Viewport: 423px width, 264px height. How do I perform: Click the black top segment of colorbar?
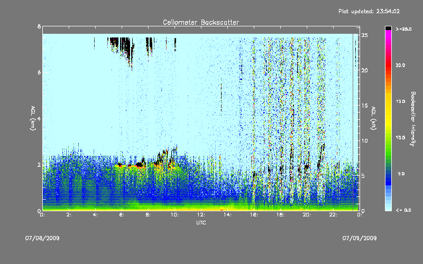coord(388,28)
